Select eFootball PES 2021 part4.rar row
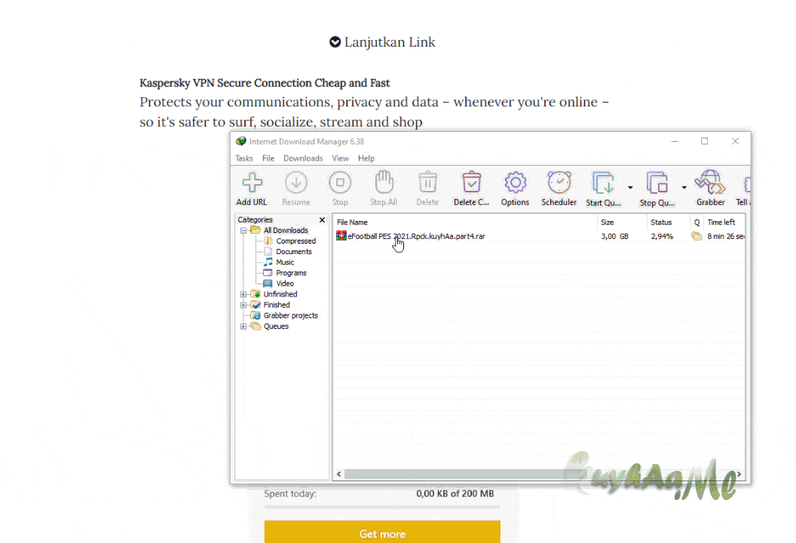The width and height of the screenshot is (796, 543). coord(539,236)
